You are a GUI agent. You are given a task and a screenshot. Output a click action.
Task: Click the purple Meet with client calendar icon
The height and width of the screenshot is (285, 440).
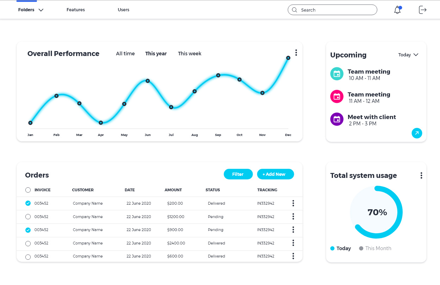click(x=337, y=119)
